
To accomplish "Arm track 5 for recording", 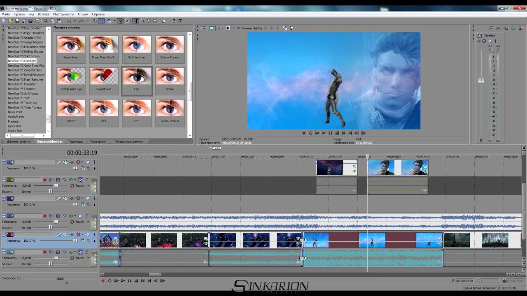I will [44, 180].
